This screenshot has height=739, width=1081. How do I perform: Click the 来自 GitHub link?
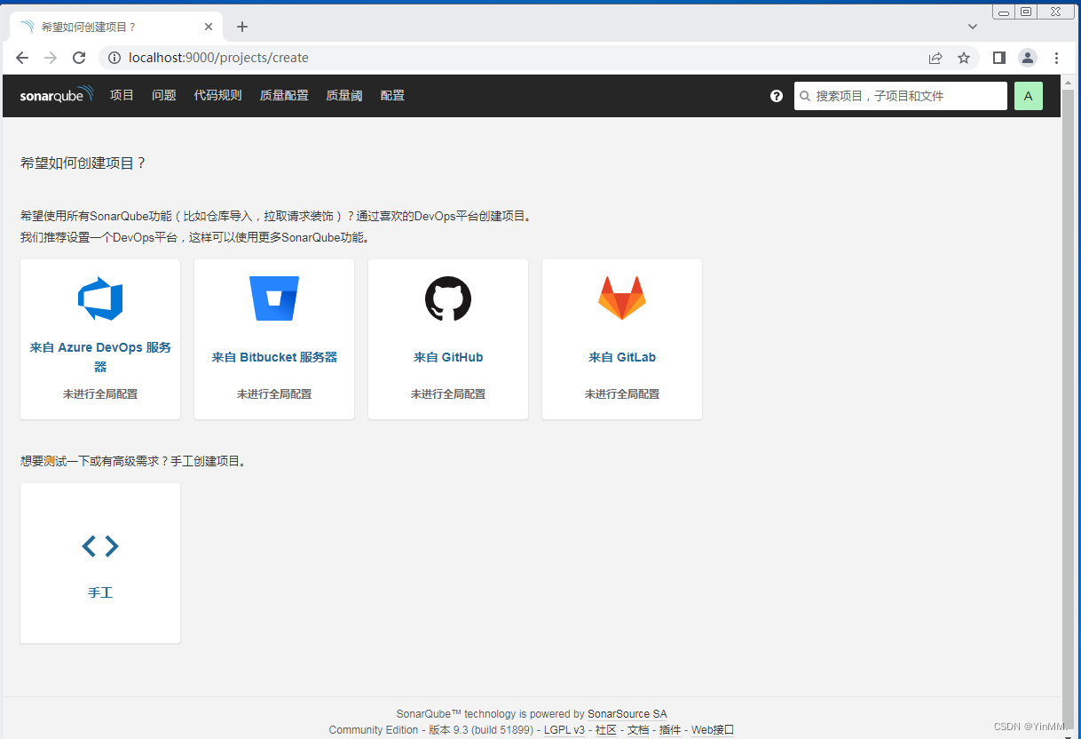[x=448, y=357]
